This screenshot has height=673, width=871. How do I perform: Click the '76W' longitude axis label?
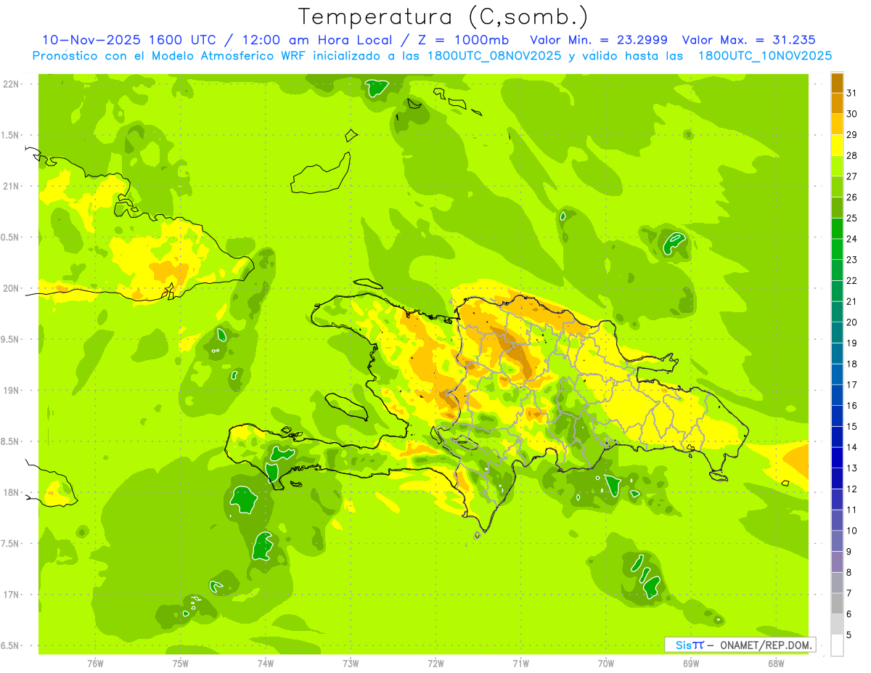pos(96,664)
